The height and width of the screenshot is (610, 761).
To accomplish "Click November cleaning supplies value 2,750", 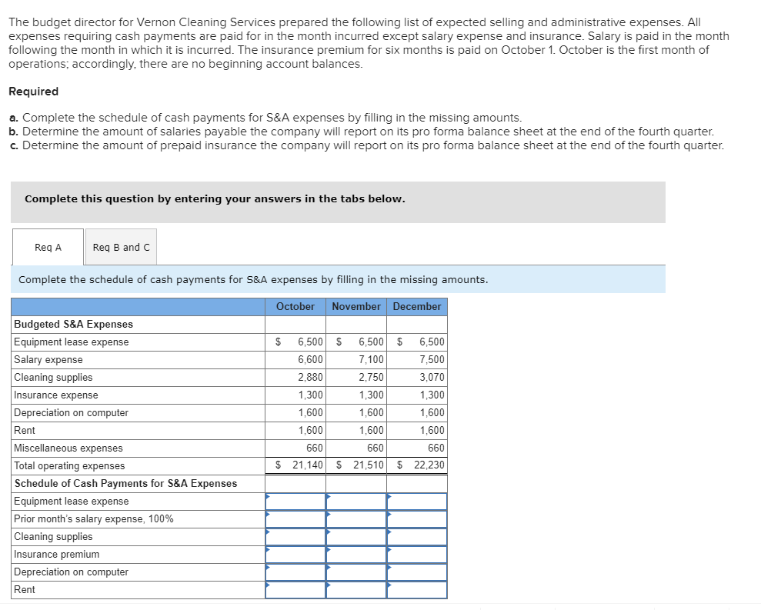I will coord(371,377).
